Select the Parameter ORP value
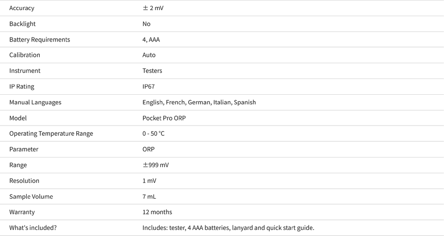This screenshot has width=444, height=236. [148, 149]
